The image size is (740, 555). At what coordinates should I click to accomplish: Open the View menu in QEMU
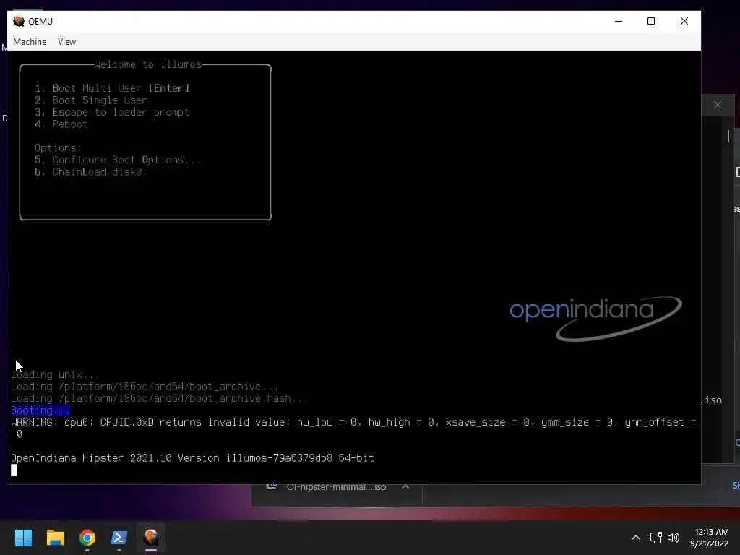(x=66, y=42)
